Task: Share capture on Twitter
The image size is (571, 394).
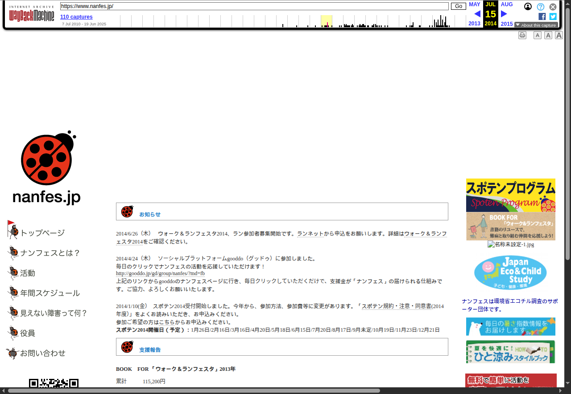Action: tap(553, 16)
